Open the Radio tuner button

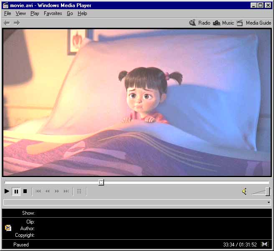[200, 23]
